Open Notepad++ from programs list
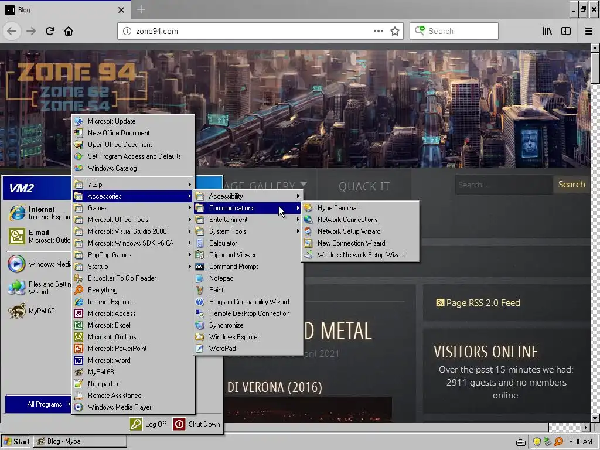Image resolution: width=600 pixels, height=450 pixels. (x=133, y=384)
